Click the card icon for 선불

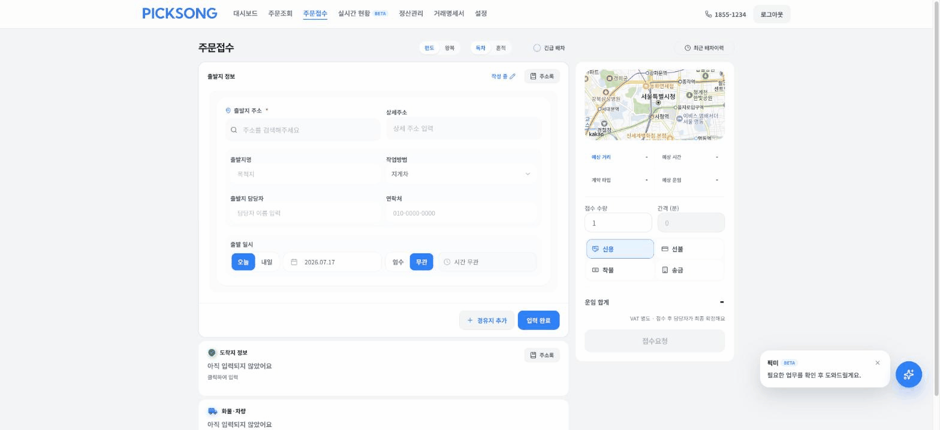tap(665, 249)
